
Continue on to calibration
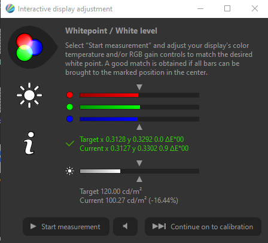[203, 226]
